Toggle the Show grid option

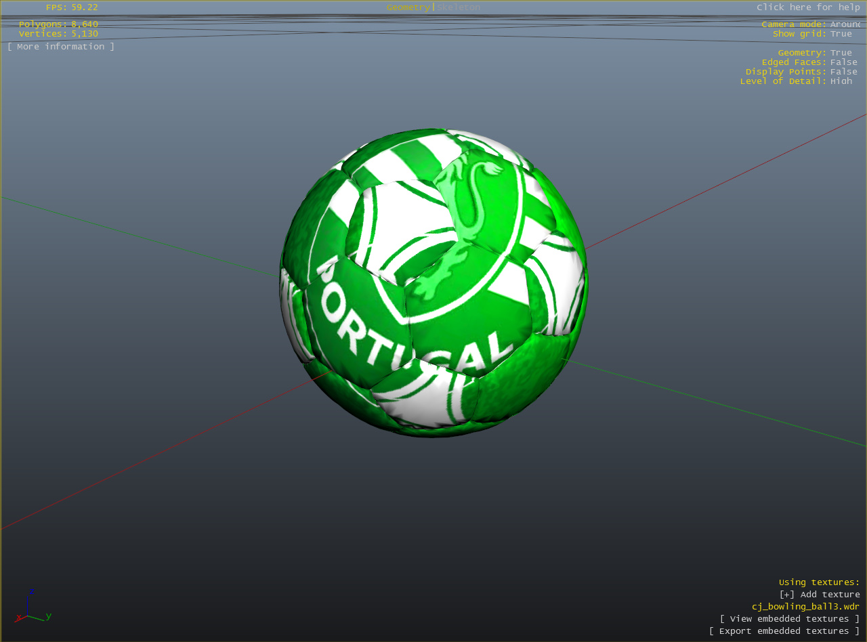point(812,34)
